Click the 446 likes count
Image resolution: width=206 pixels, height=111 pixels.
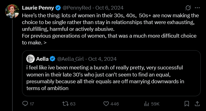coord(114,104)
